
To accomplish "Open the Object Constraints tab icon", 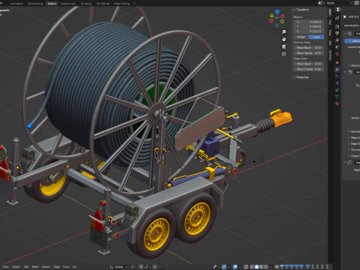I will pos(337,90).
